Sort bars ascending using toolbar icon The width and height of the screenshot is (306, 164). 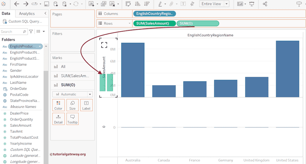point(137,4)
